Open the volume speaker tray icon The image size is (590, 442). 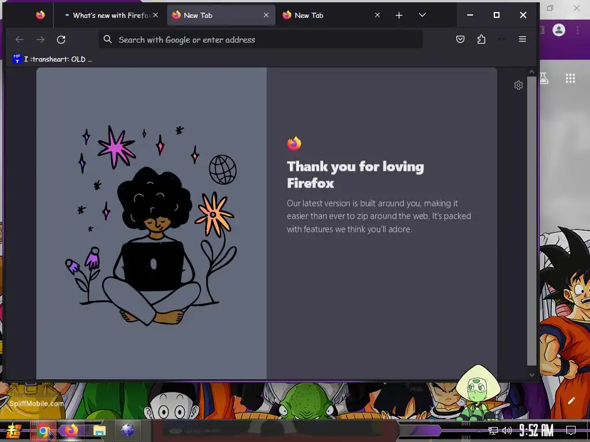[507, 430]
